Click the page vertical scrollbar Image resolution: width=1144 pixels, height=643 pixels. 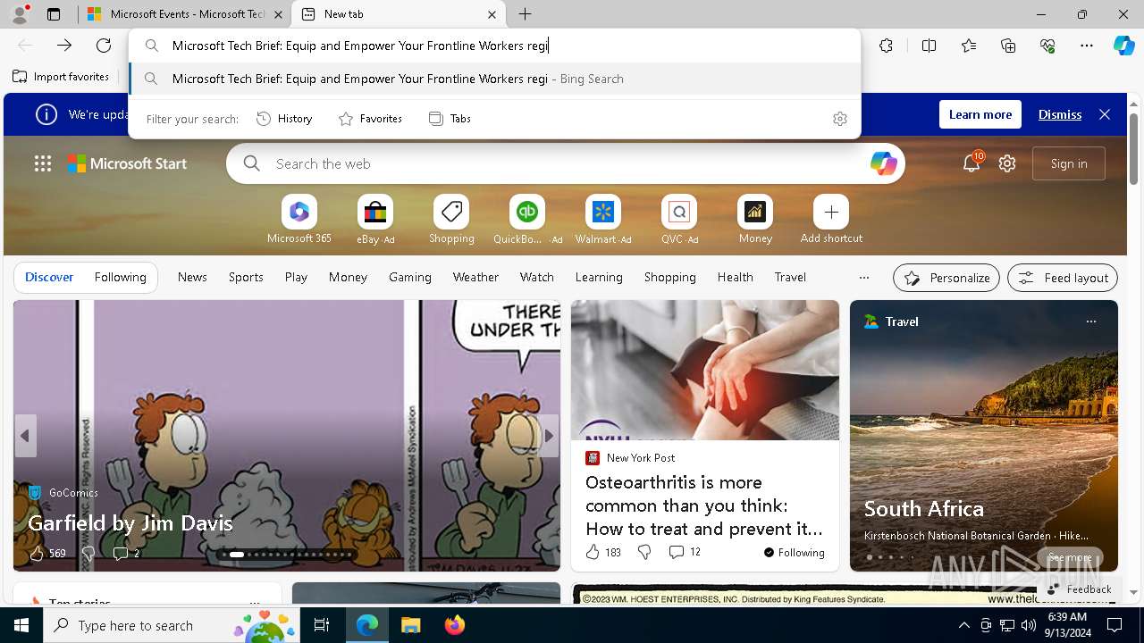(x=1133, y=348)
